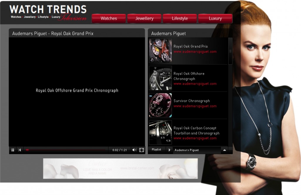Click the link under Survivor Chronograph
The image size is (301, 195).
coord(195,106)
